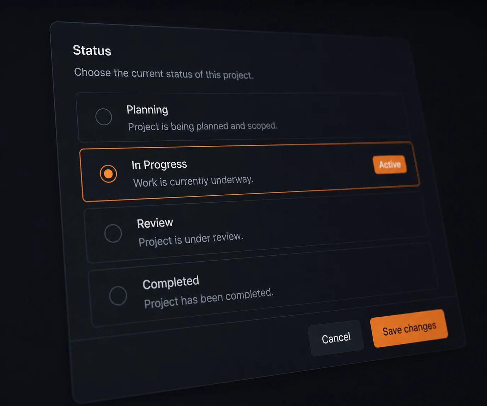Viewport: 487px width, 406px height.
Task: Confirm with the Save changes button
Action: [409, 328]
